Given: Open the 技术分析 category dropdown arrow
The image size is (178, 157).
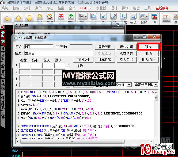Looking at the screenshot, I should 129,85.
